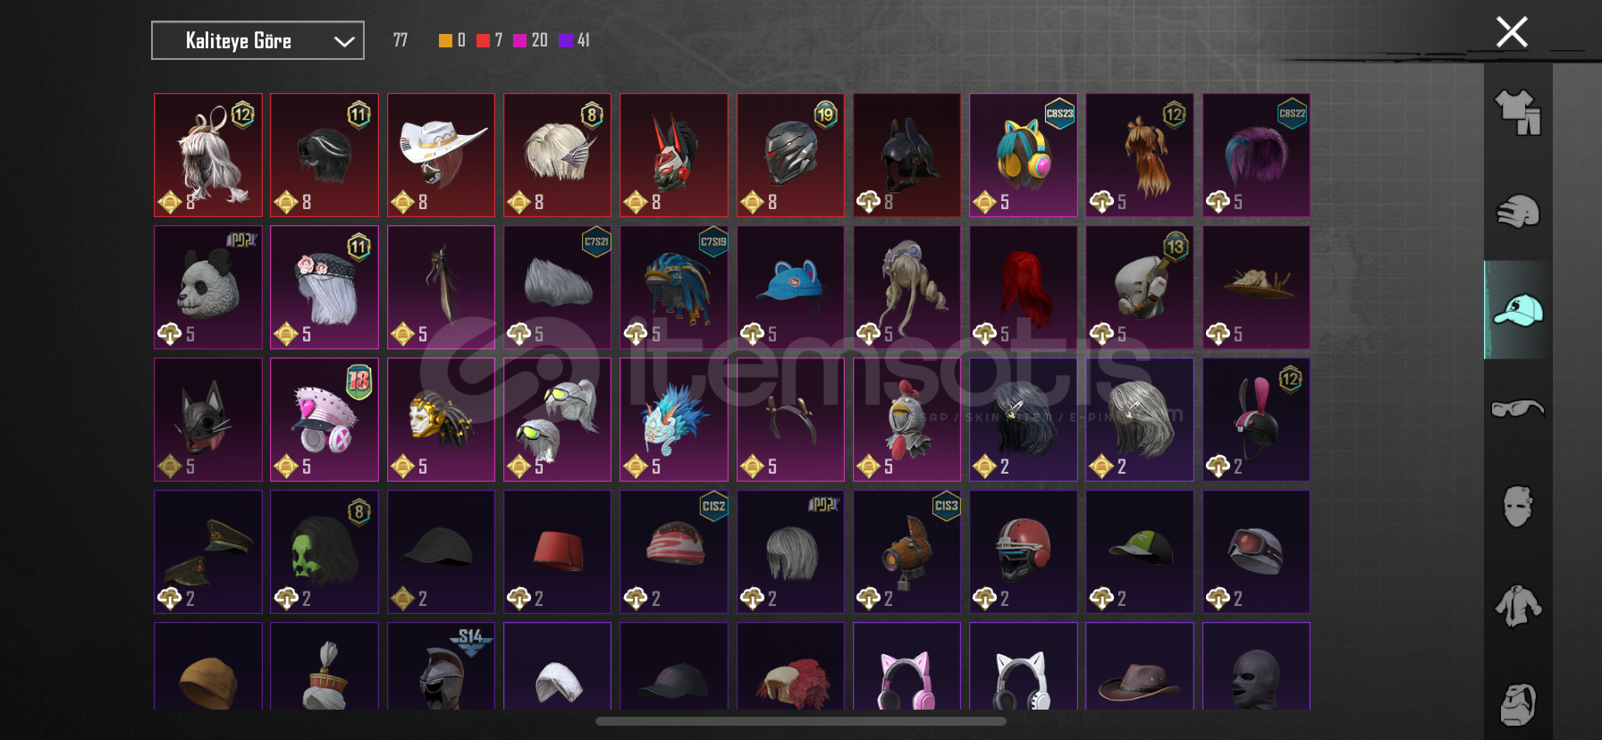Select the gloves category in sidebar
The image size is (1602, 740).
point(1518,212)
